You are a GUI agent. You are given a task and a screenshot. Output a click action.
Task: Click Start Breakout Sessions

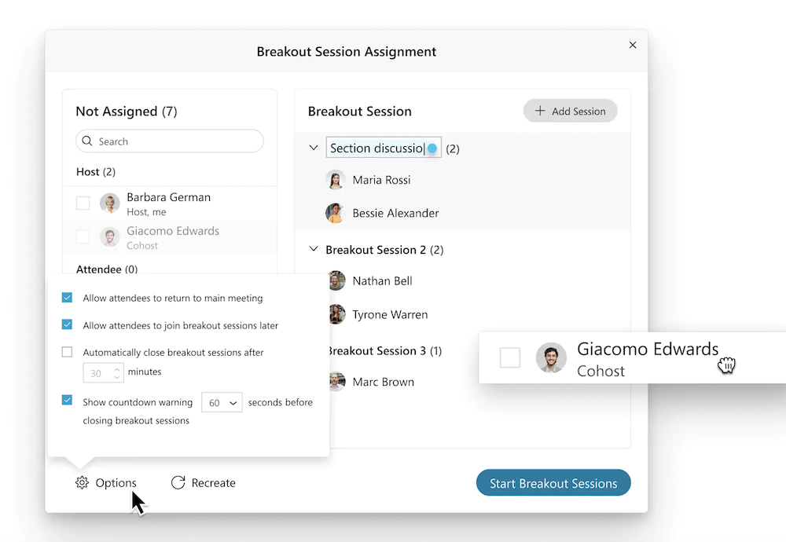pyautogui.click(x=553, y=483)
